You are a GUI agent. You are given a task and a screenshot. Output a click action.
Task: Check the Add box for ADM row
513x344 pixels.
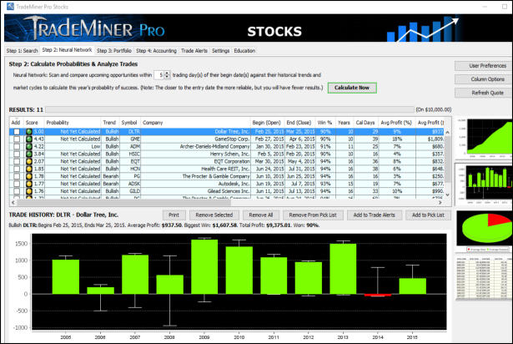[17, 146]
